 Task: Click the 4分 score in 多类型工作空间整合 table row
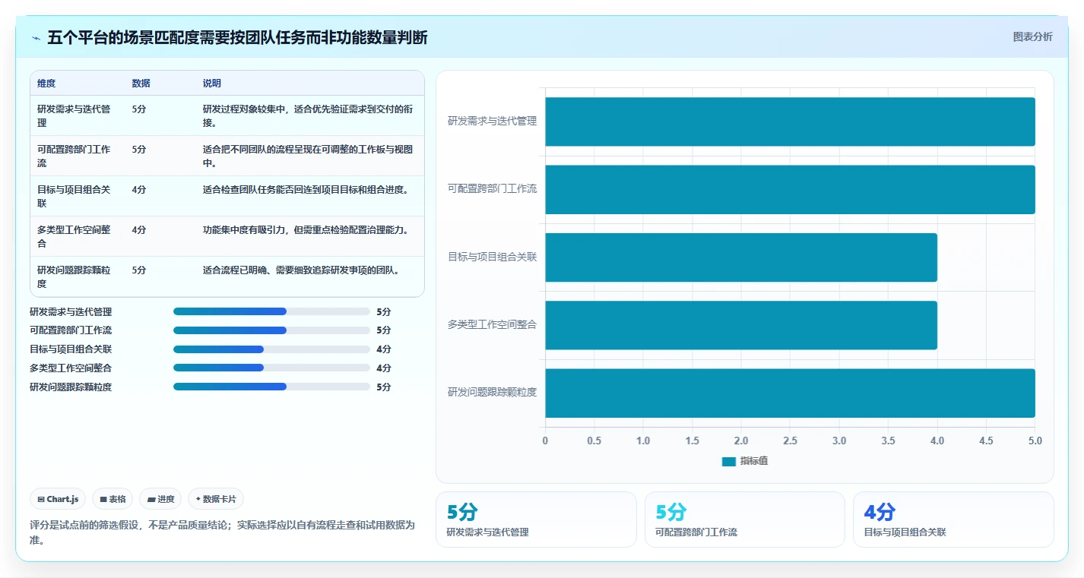click(x=139, y=230)
